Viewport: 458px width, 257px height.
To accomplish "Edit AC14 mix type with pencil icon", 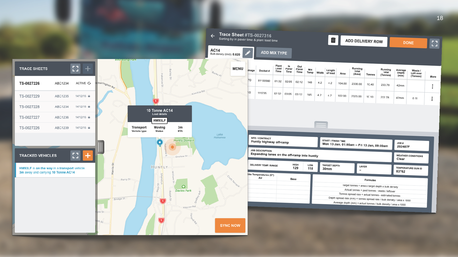I will pos(248,53).
